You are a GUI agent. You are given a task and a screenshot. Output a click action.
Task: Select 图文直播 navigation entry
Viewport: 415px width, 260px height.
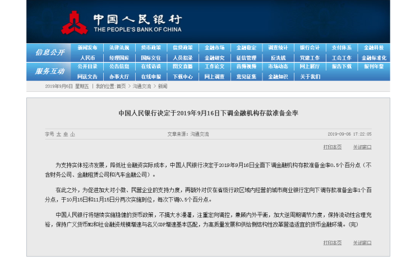[183, 66]
